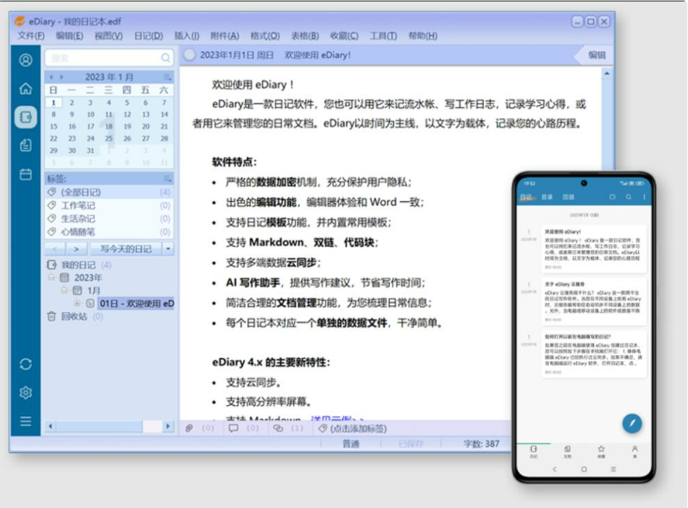Select the 01日 - 欢迎使用 entry in tree

tap(136, 303)
